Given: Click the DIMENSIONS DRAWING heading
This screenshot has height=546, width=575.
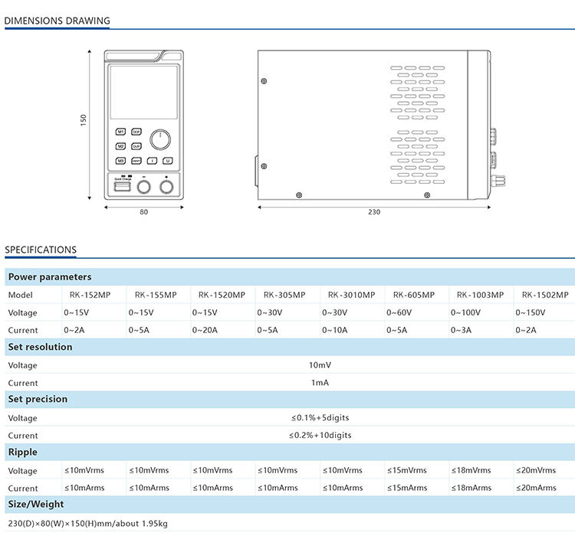Looking at the screenshot, I should (58, 21).
